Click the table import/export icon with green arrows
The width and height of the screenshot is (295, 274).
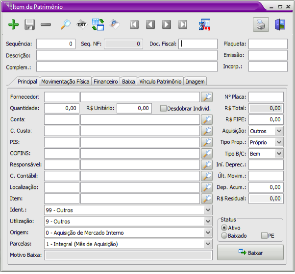click(98, 24)
